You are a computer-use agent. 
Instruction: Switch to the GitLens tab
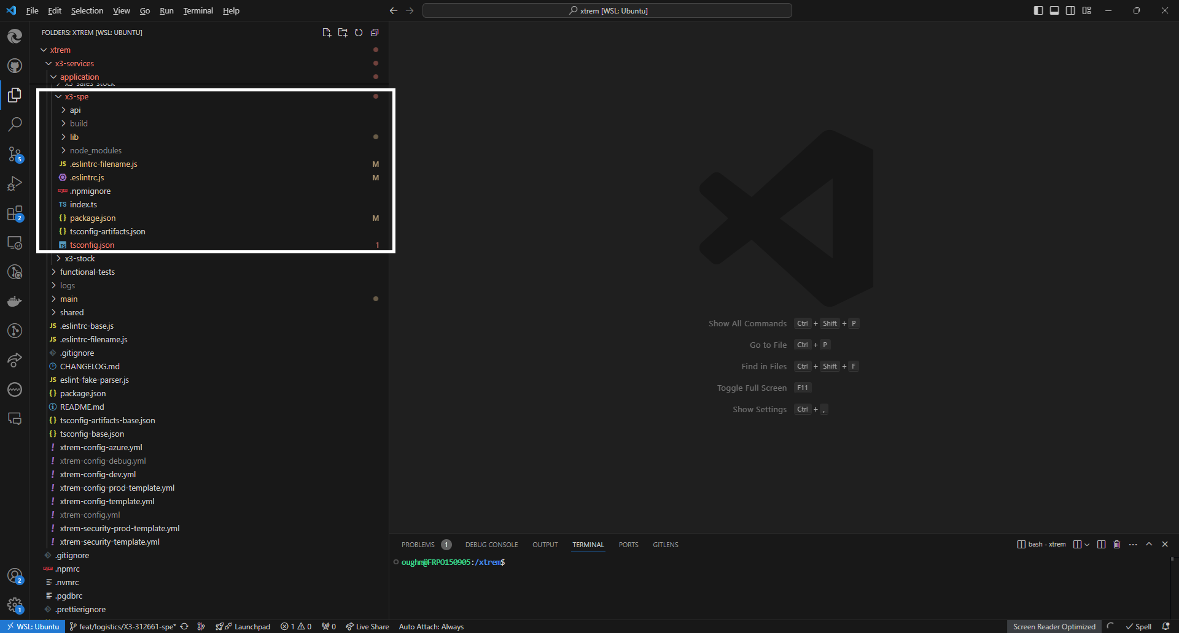[x=666, y=545]
